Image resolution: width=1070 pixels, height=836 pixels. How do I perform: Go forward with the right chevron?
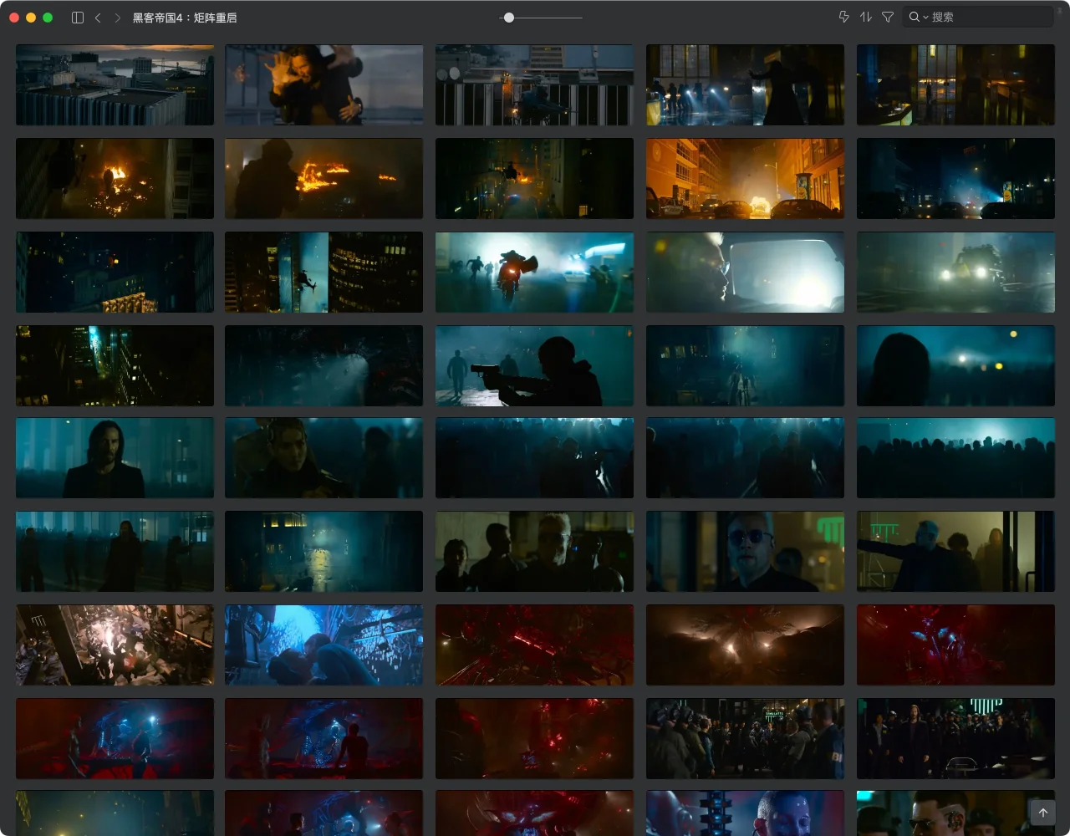click(117, 17)
